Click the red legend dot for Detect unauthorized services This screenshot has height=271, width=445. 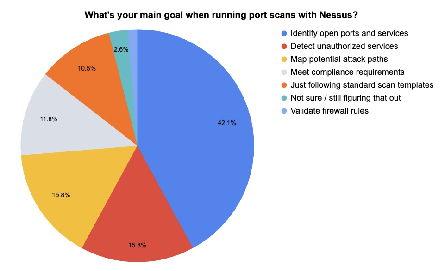pyautogui.click(x=284, y=46)
